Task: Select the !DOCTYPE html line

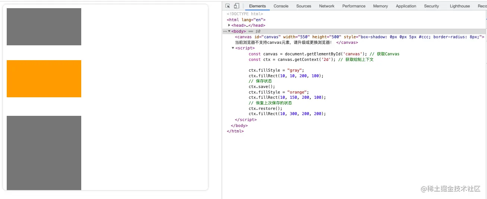Action: (x=245, y=14)
